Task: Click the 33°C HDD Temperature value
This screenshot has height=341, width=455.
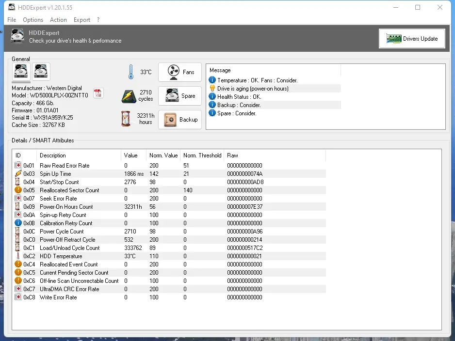Action: (x=130, y=256)
